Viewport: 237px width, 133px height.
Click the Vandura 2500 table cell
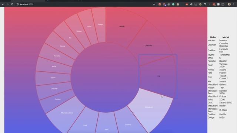pyautogui.click(x=223, y=65)
